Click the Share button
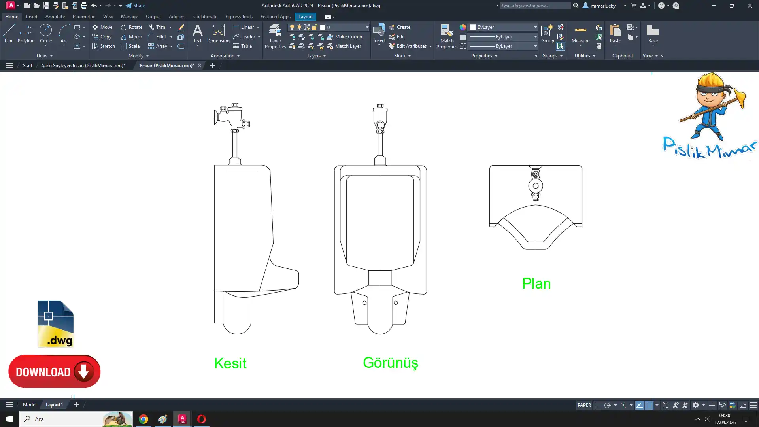The height and width of the screenshot is (427, 759). (136, 6)
